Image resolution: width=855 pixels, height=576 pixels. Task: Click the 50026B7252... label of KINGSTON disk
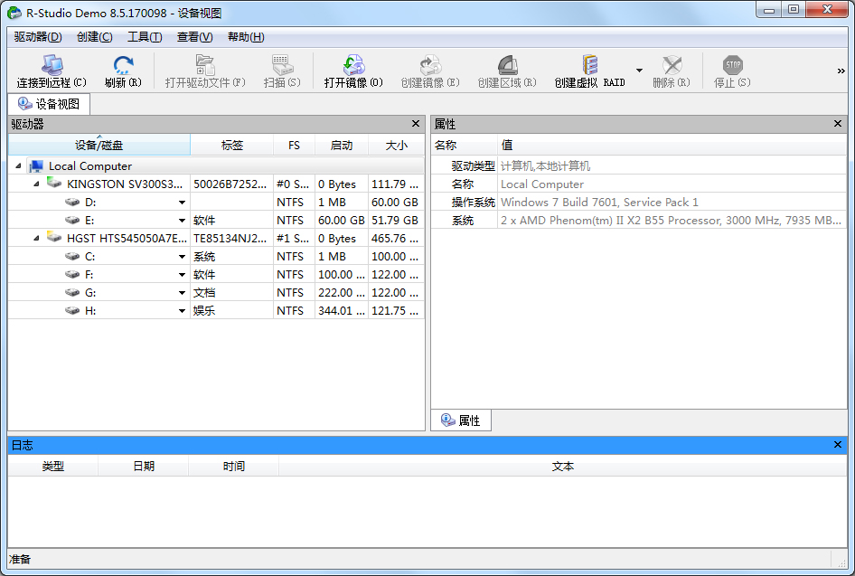point(230,184)
